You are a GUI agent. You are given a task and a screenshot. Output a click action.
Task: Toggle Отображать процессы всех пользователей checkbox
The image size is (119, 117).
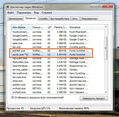12,97
